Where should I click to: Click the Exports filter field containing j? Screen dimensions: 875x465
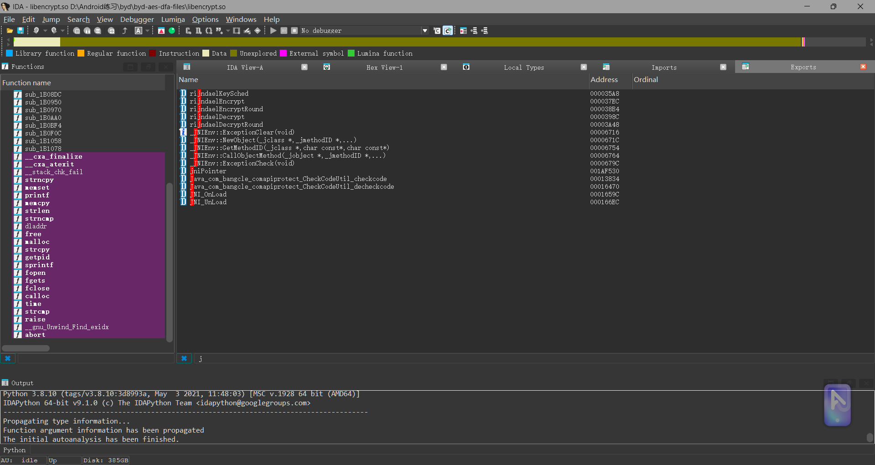tap(533, 358)
